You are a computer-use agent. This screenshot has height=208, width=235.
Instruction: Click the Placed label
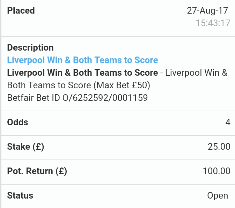pos(21,10)
